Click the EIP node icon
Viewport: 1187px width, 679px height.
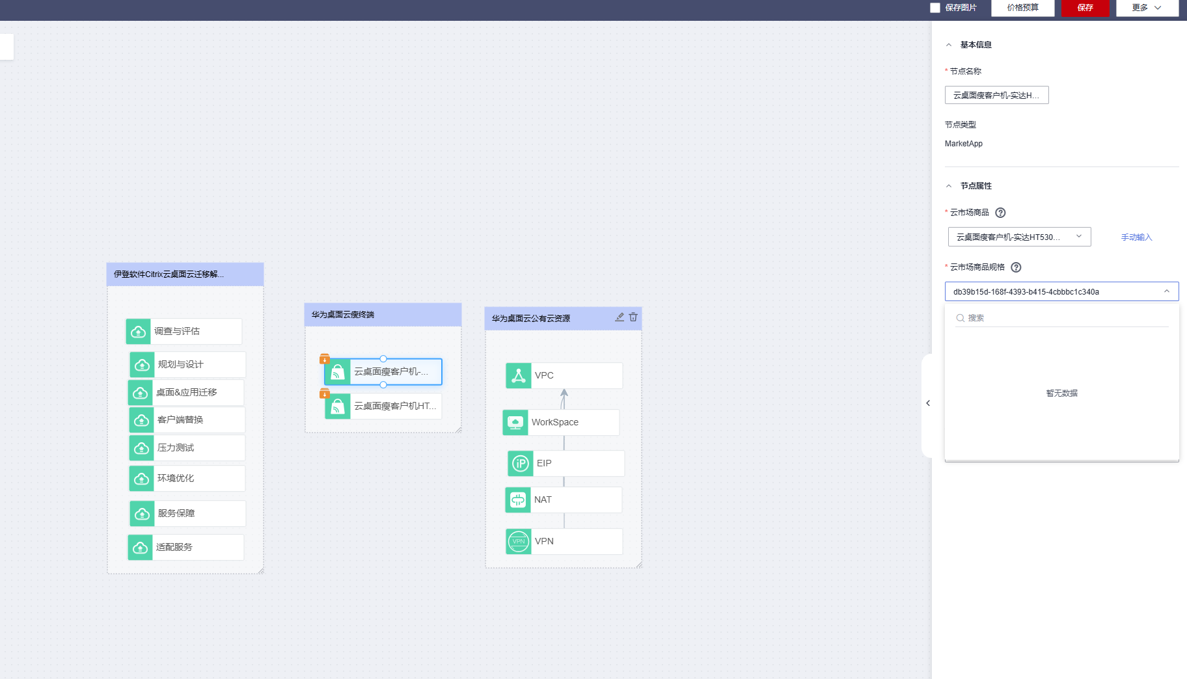521,464
